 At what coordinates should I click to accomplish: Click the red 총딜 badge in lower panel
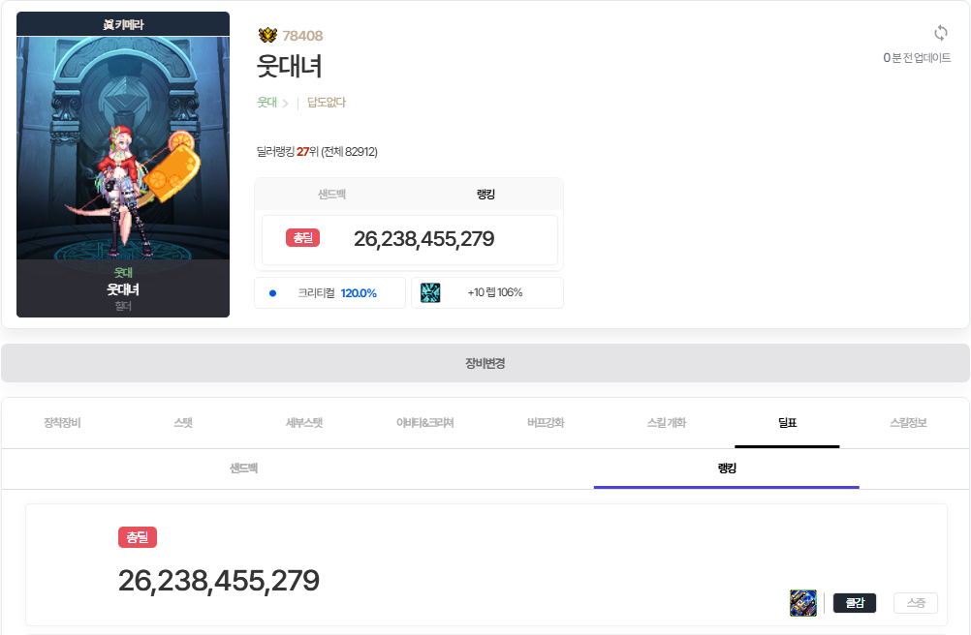tap(138, 537)
